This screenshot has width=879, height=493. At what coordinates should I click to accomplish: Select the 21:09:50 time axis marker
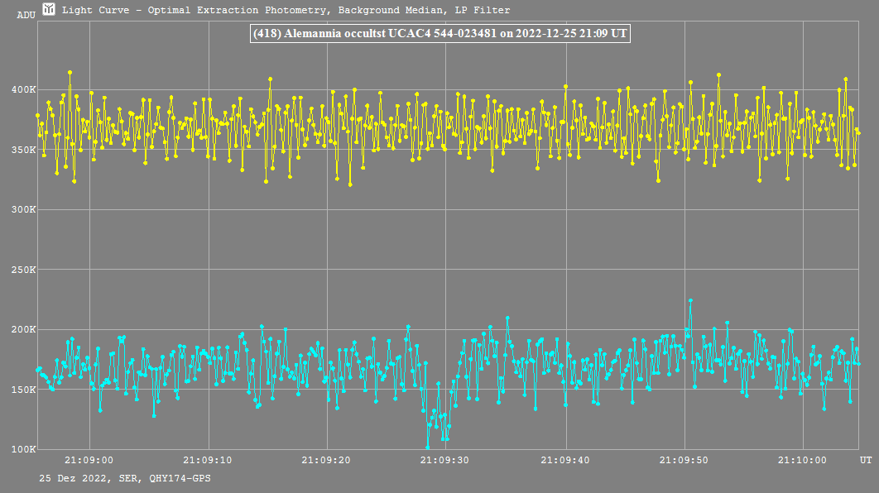click(684, 460)
